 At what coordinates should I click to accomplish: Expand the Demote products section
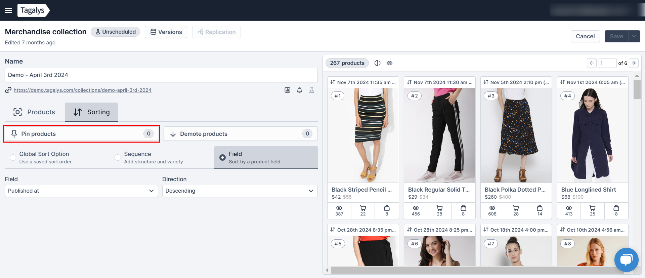coord(241,134)
